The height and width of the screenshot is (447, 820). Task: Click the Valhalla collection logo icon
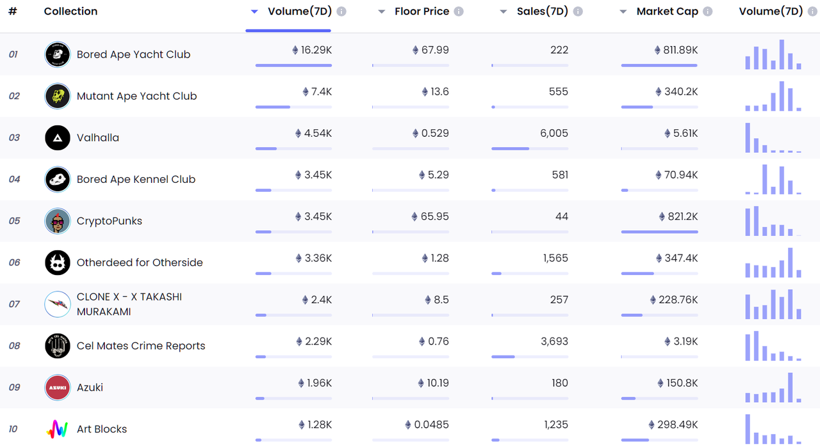(58, 137)
